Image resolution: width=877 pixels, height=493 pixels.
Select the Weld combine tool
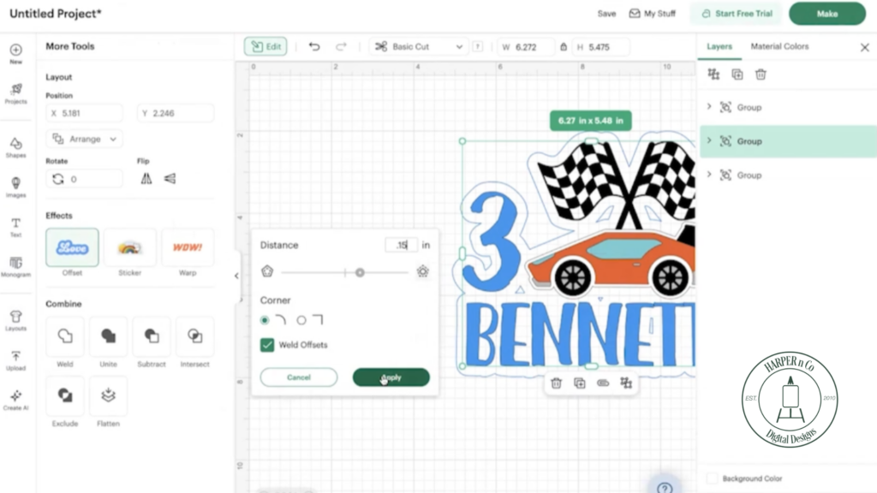(x=65, y=337)
